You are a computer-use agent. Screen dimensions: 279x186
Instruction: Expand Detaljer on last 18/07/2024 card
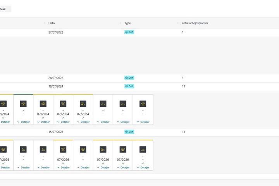143,122
